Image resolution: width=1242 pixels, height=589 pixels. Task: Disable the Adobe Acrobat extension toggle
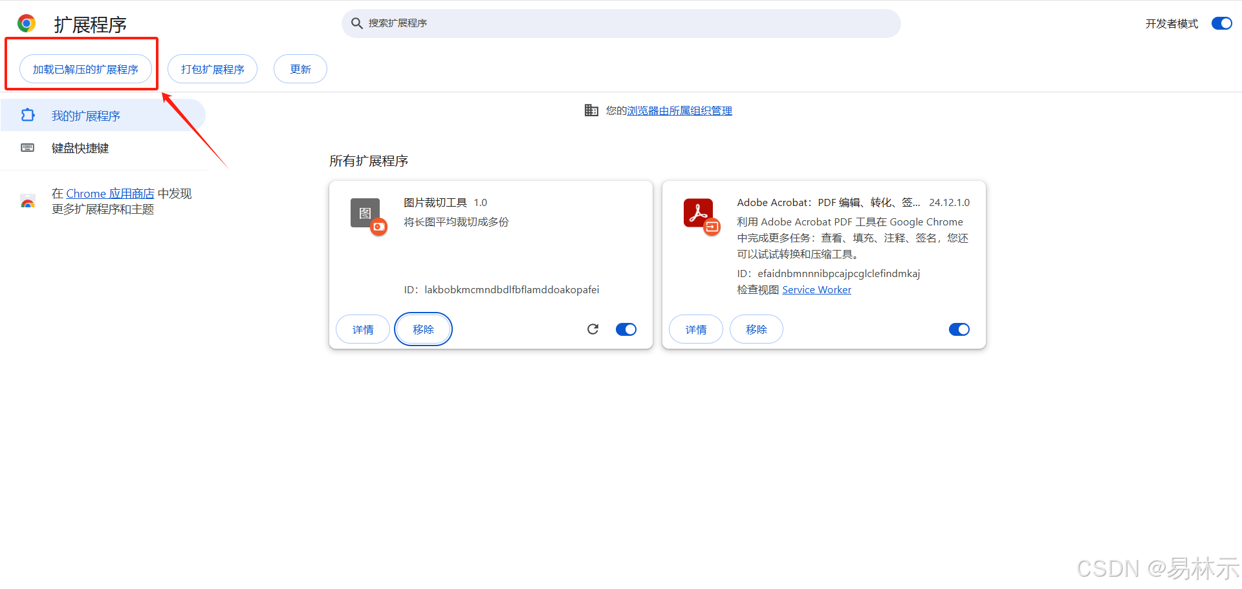pos(959,329)
